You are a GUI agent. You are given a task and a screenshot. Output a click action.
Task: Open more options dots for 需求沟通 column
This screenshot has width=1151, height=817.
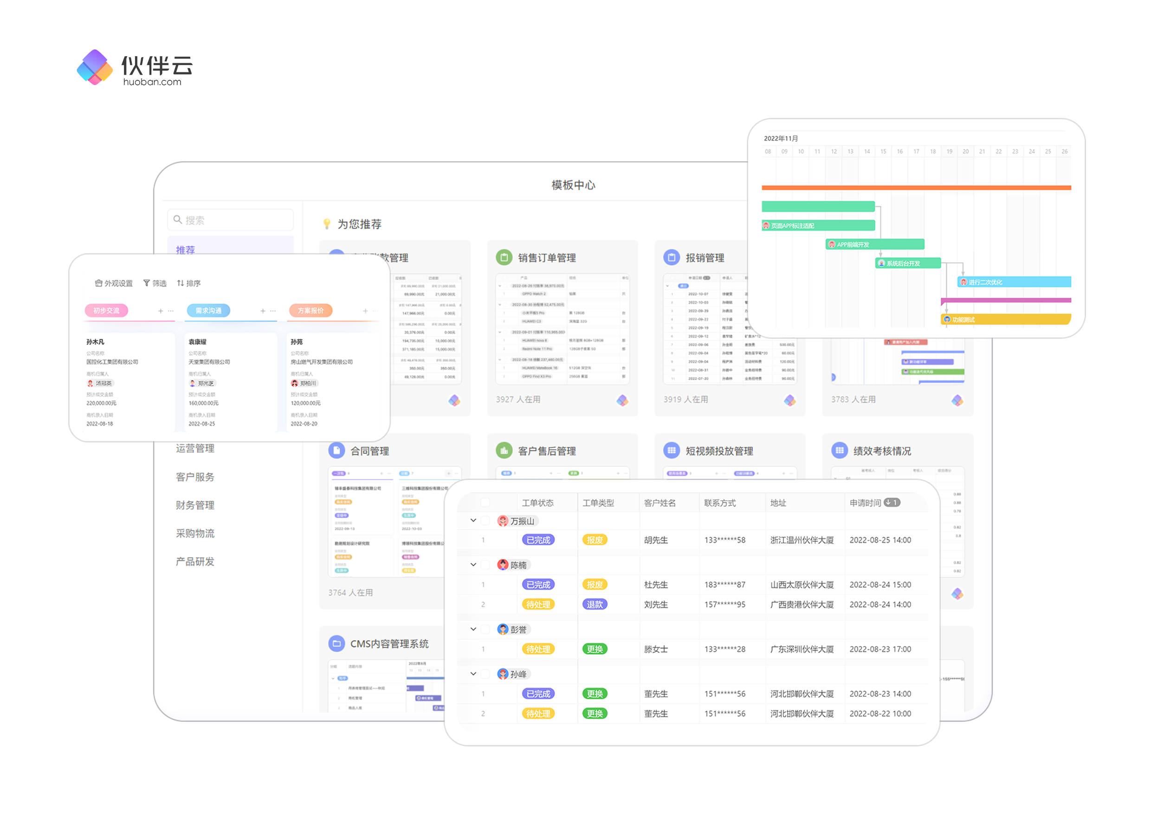273,311
